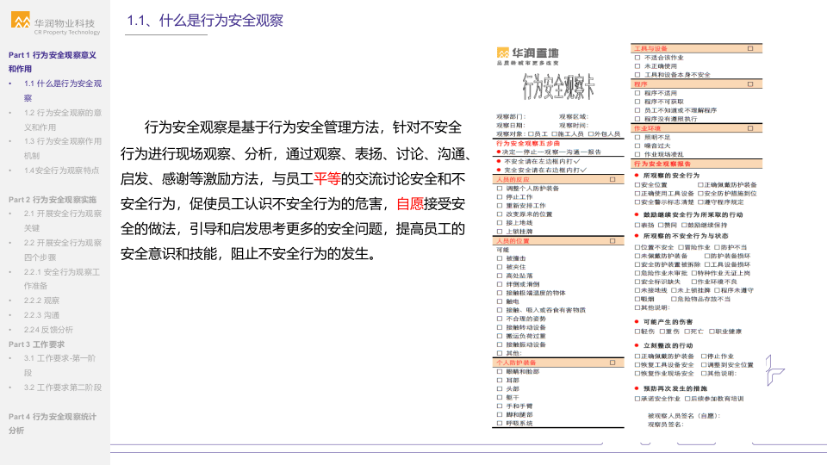Check the 不适合该作业 box
This screenshot has width=827, height=465.
point(637,58)
